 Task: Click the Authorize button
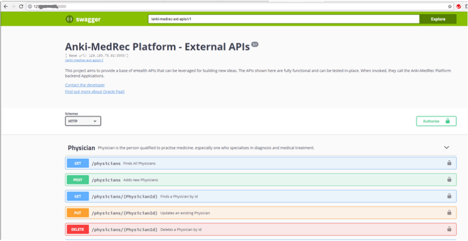pyautogui.click(x=436, y=121)
